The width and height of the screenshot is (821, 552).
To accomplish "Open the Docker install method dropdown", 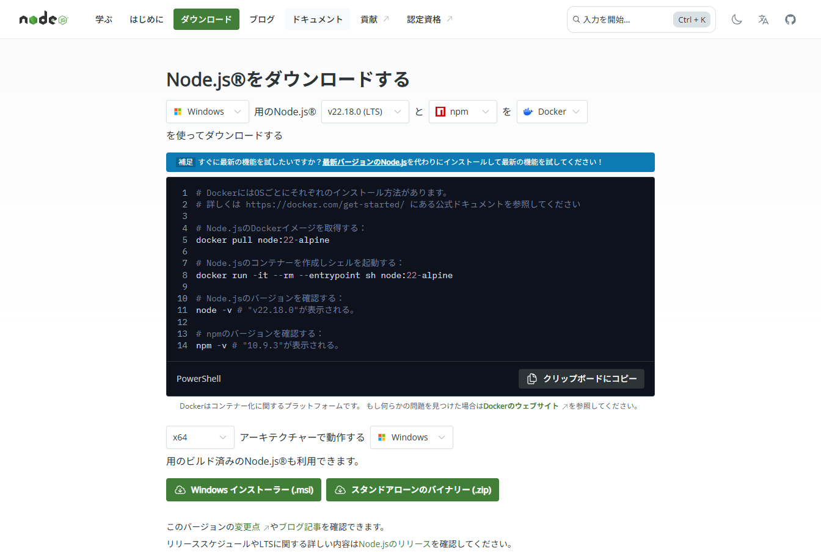I will click(x=552, y=112).
